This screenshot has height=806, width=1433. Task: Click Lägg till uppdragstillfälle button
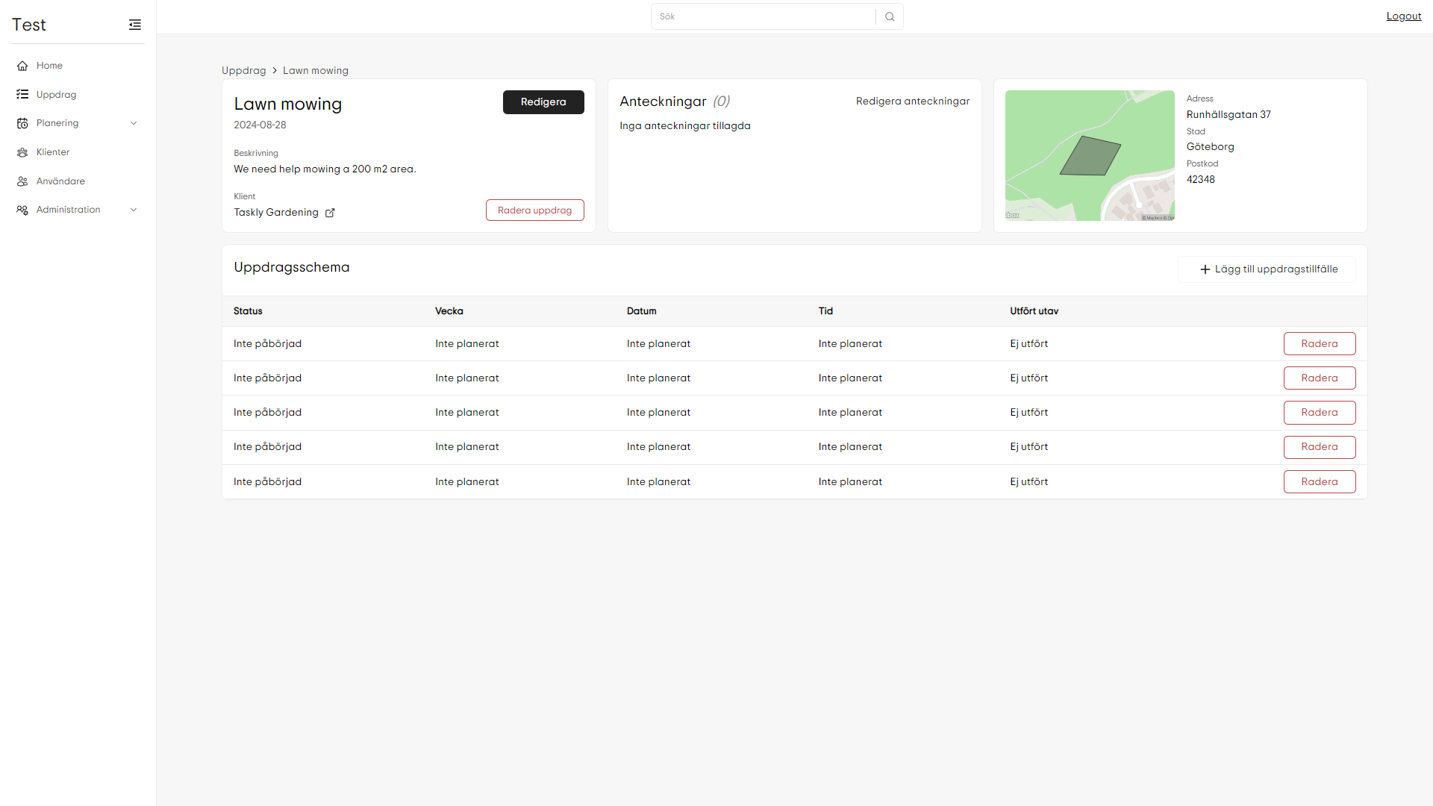coord(1267,269)
